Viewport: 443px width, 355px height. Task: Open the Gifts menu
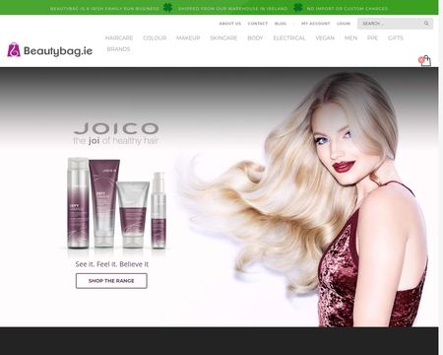395,37
